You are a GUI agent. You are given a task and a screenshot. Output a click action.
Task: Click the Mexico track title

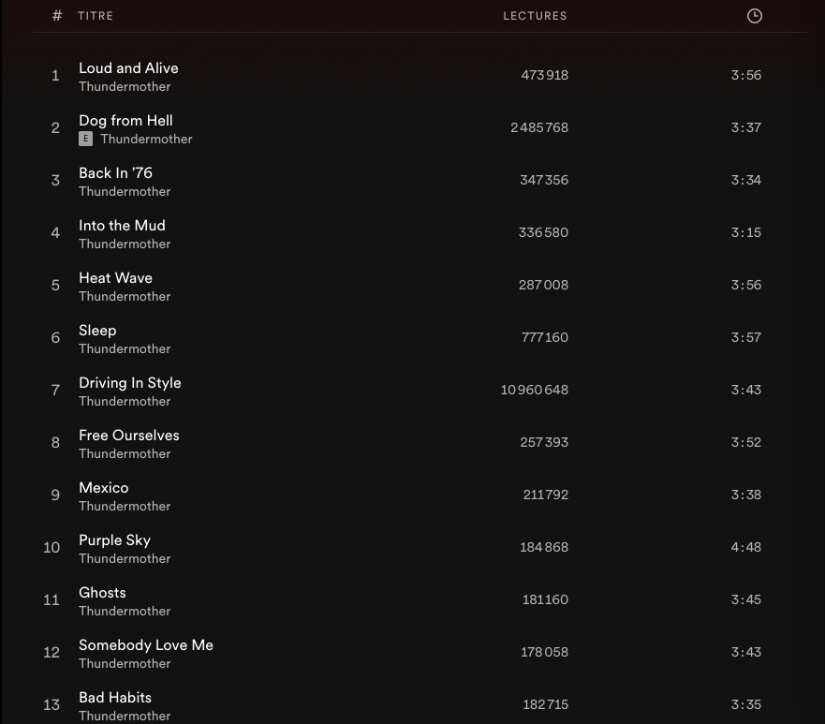click(104, 488)
